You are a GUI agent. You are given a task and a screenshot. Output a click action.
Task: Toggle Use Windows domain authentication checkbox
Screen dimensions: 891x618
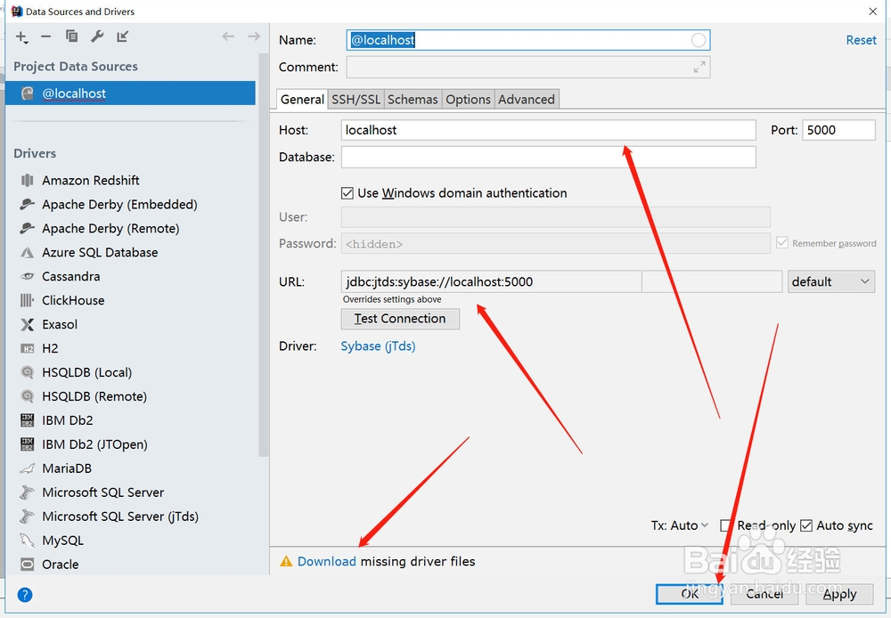click(347, 193)
